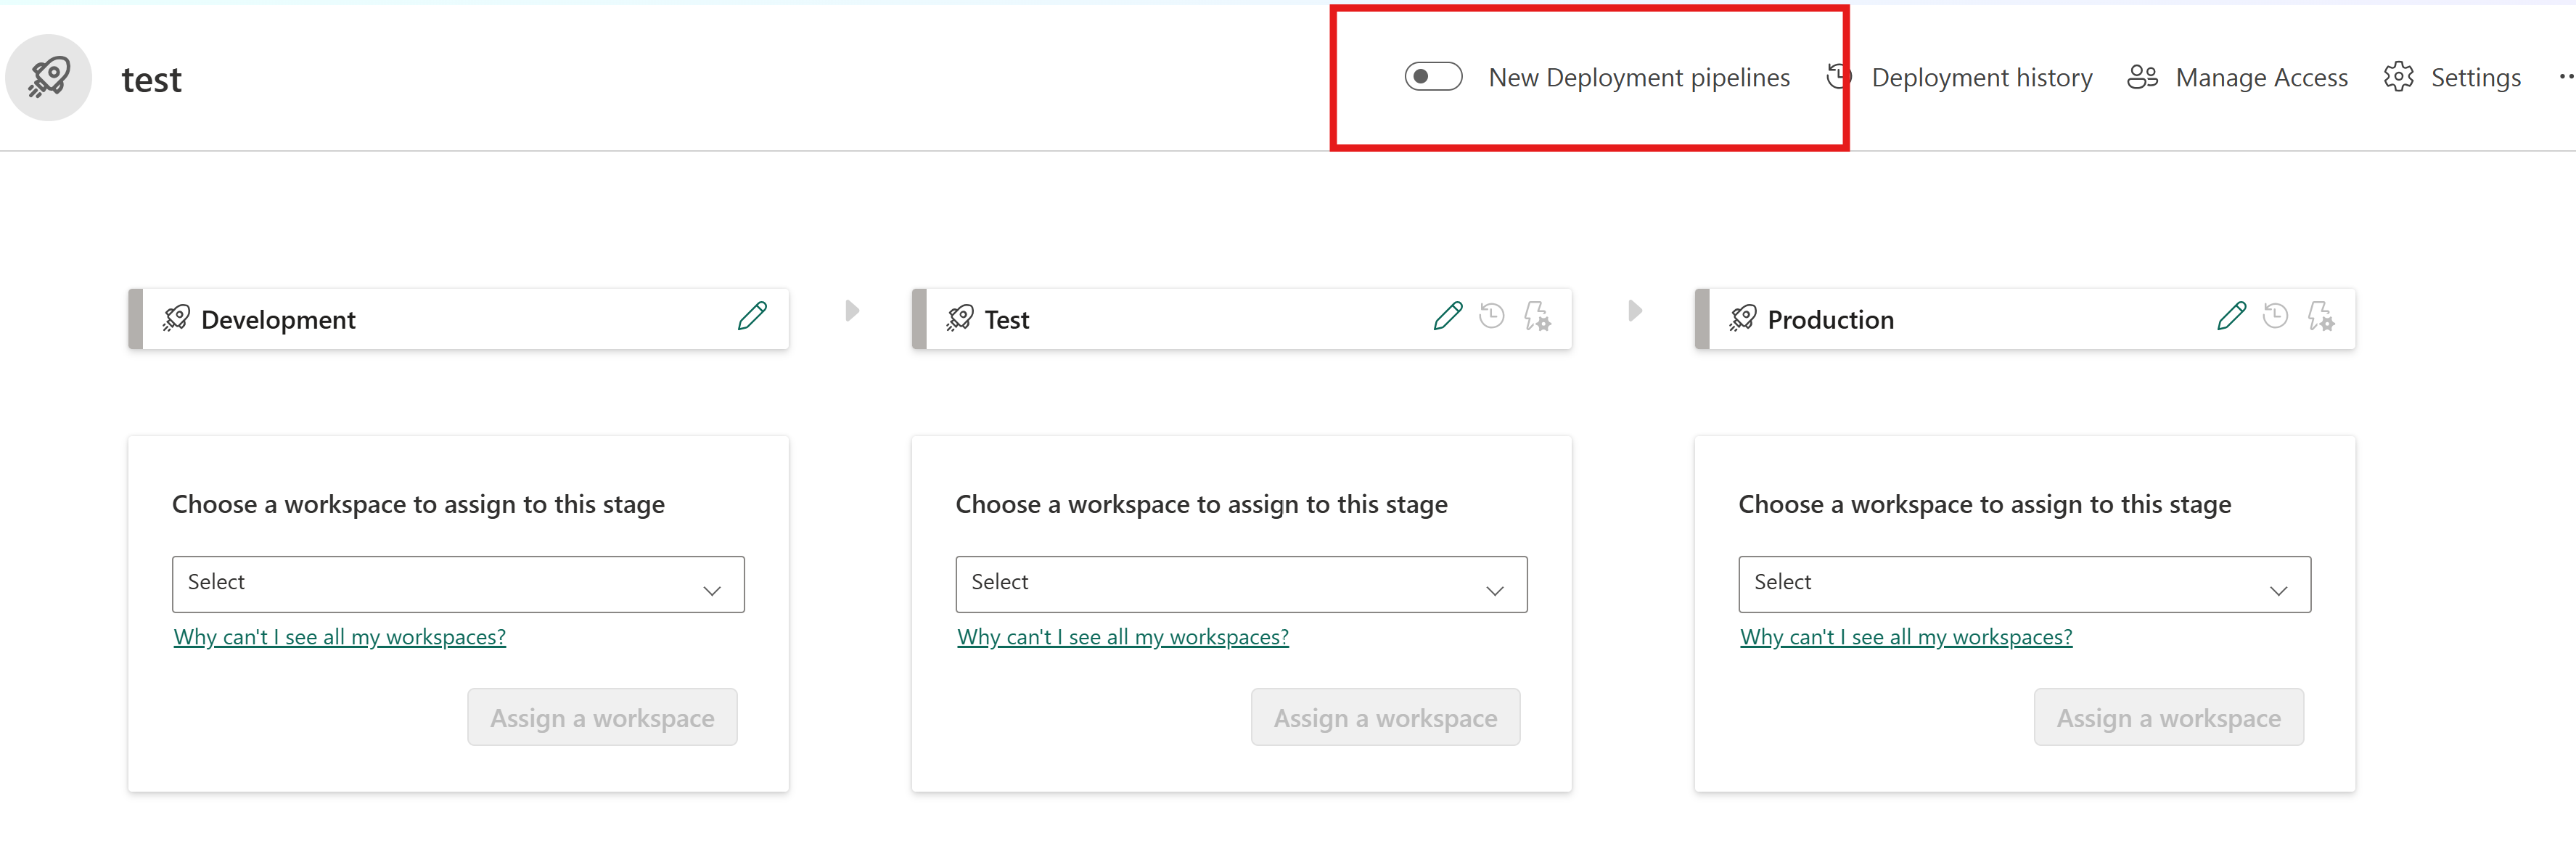Open Production stage deployment rules icon
This screenshot has width=2576, height=849.
(x=2321, y=317)
